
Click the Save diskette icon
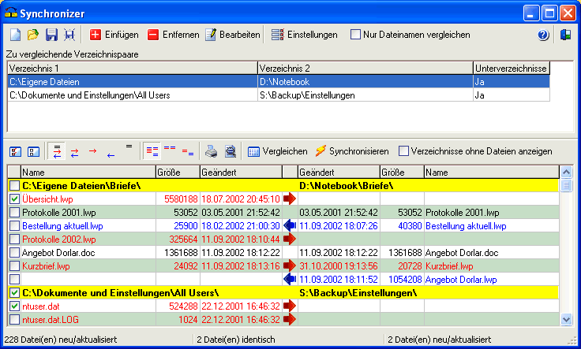(x=51, y=35)
